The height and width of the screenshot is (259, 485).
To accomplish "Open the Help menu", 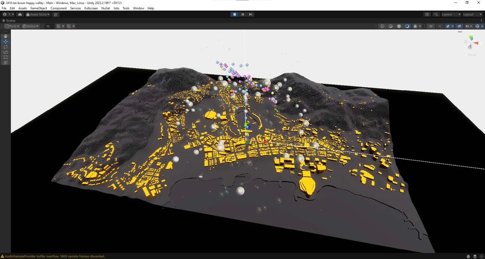I will [x=151, y=9].
